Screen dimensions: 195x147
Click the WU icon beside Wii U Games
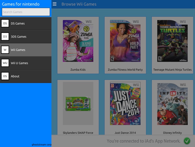point(5,63)
